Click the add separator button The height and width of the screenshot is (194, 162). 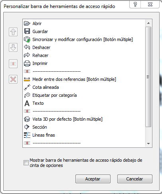(13, 64)
